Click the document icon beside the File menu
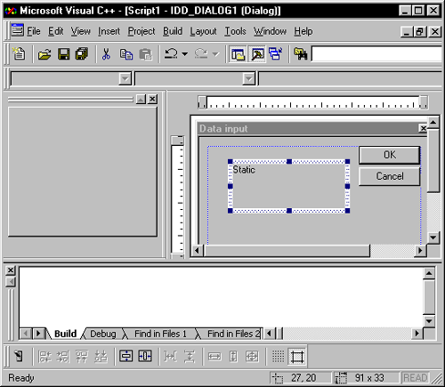The width and height of the screenshot is (445, 387). tap(17, 30)
